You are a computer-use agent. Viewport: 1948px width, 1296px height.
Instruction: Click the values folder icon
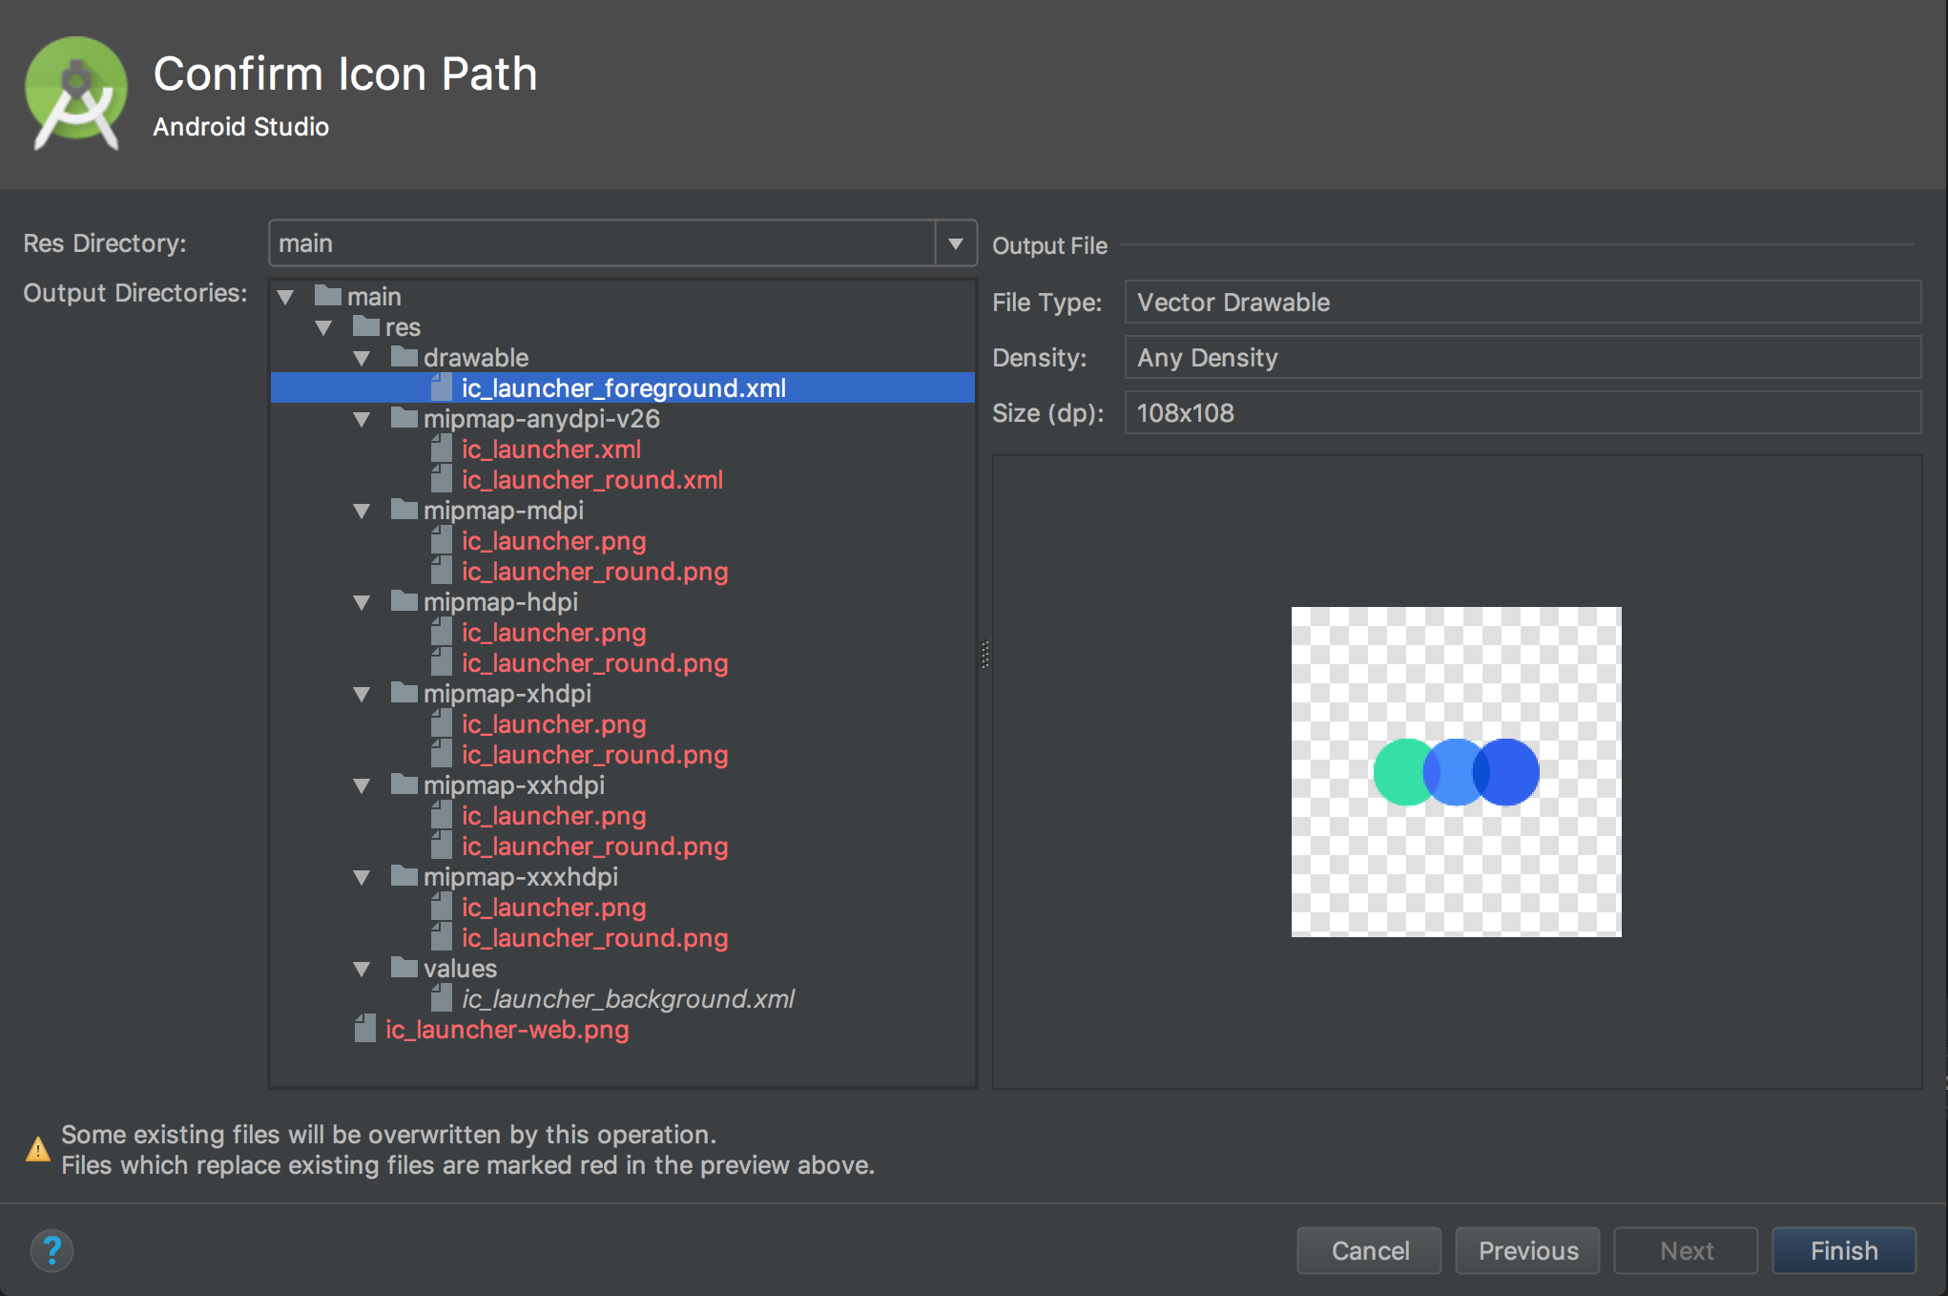pos(404,967)
